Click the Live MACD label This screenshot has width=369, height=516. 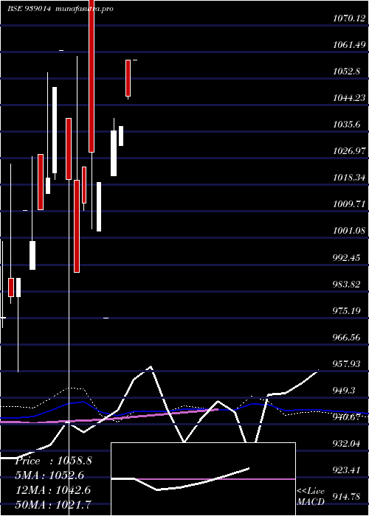(x=311, y=497)
